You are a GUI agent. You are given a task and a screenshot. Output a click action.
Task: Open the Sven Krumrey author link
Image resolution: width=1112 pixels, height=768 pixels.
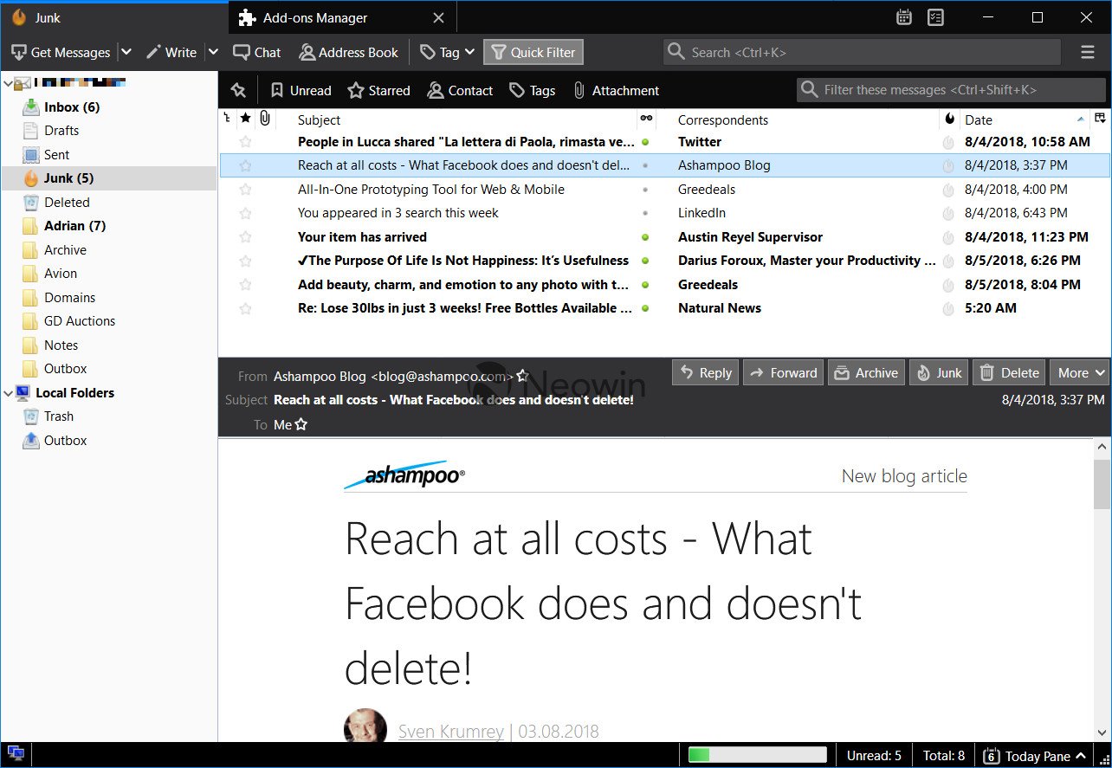tap(450, 731)
